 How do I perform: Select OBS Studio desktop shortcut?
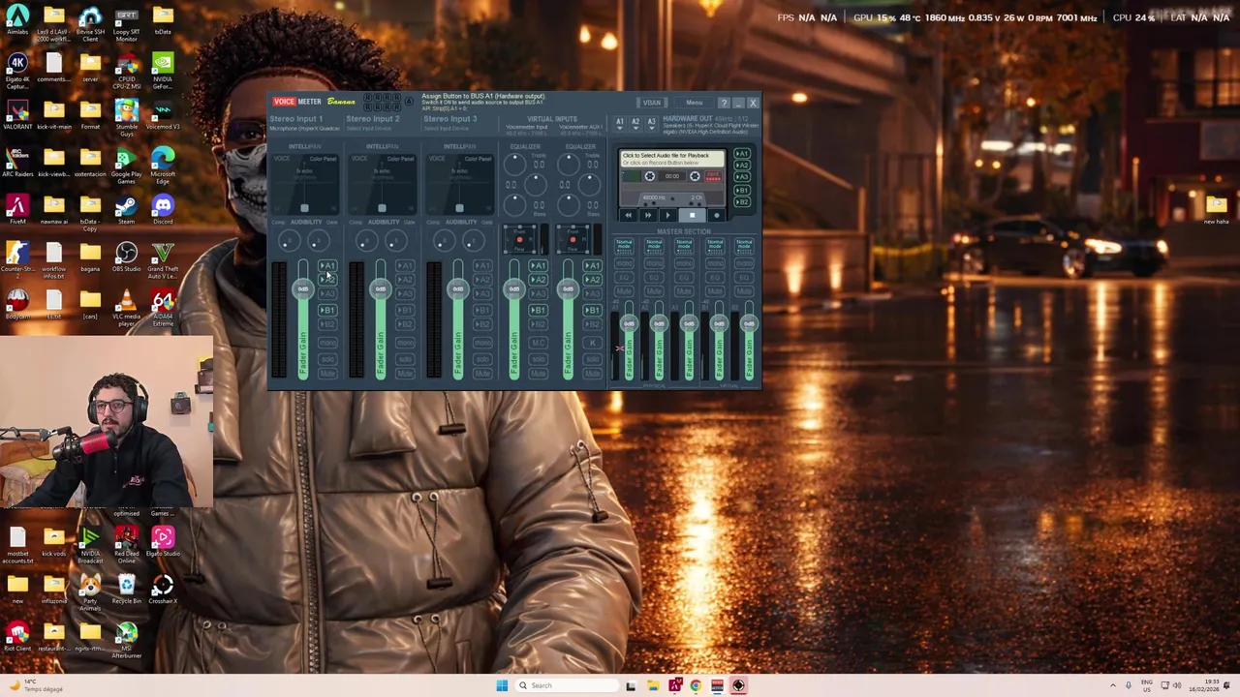tap(126, 257)
